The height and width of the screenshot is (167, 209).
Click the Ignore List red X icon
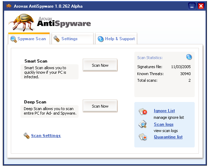tap(143, 111)
